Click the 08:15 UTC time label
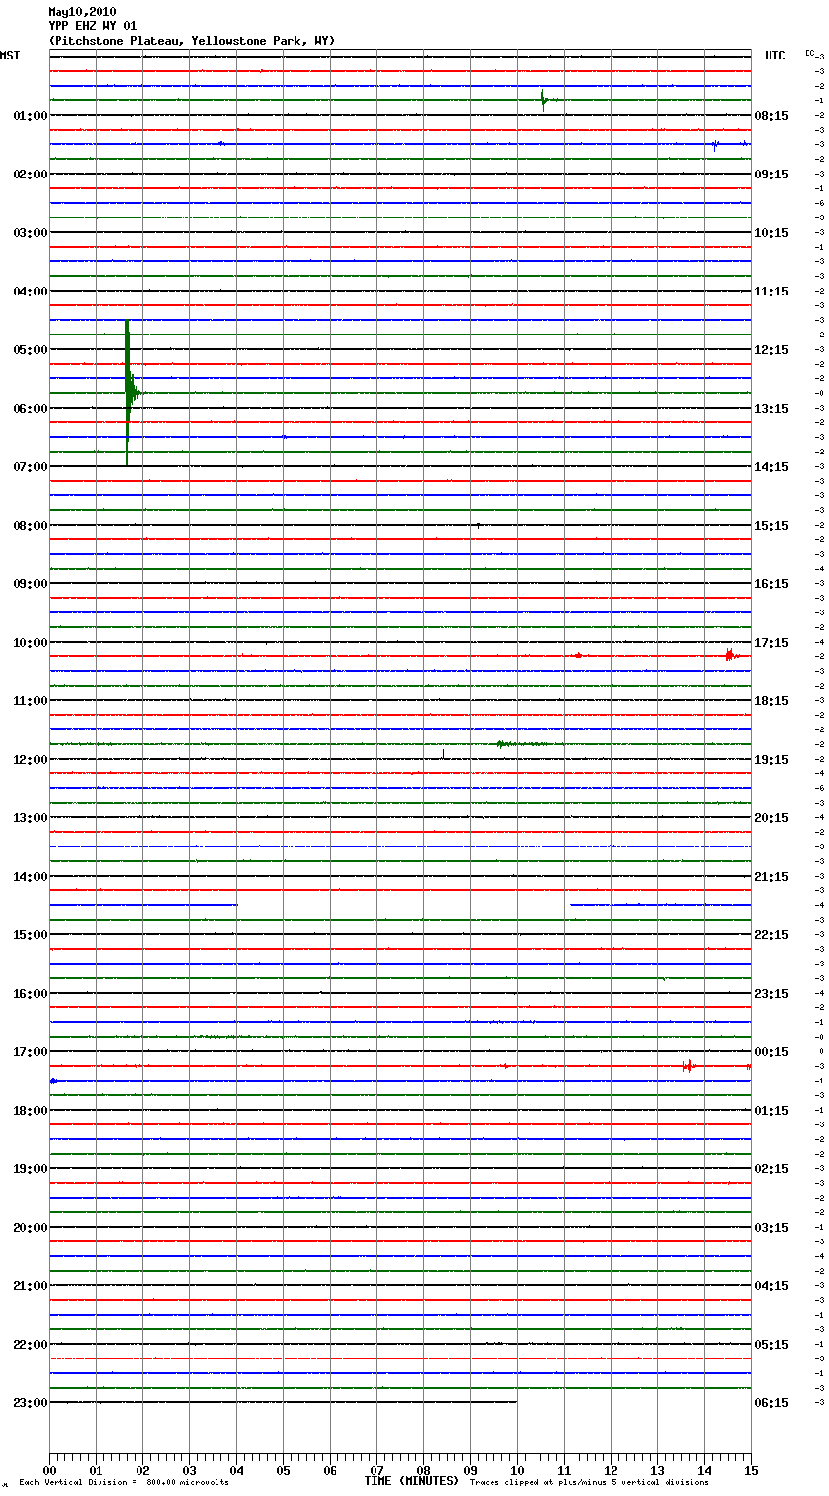 (771, 115)
